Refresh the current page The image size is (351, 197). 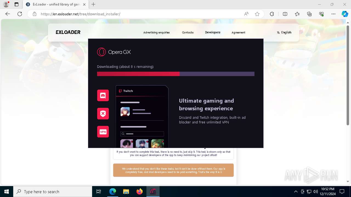click(x=20, y=14)
